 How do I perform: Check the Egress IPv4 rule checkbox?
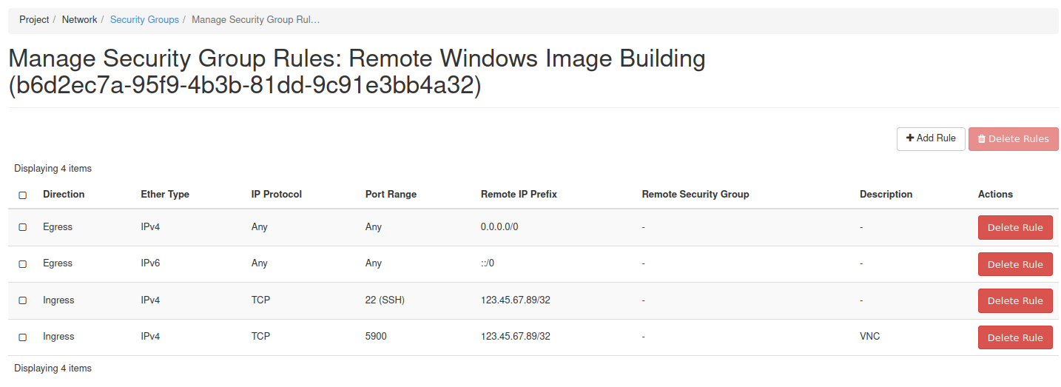tap(22, 227)
